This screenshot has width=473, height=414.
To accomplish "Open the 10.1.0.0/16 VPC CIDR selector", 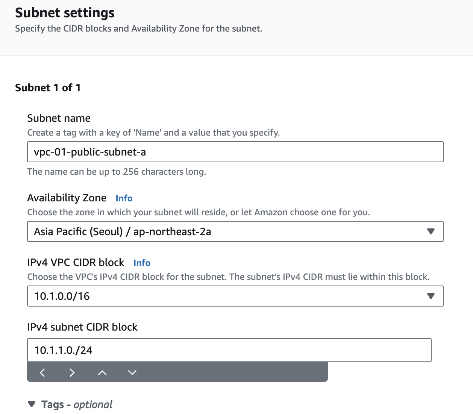I will [x=226, y=296].
